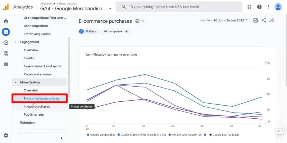The width and height of the screenshot is (287, 143).
Task: Open the Google apps grid icon
Action: point(249,7)
